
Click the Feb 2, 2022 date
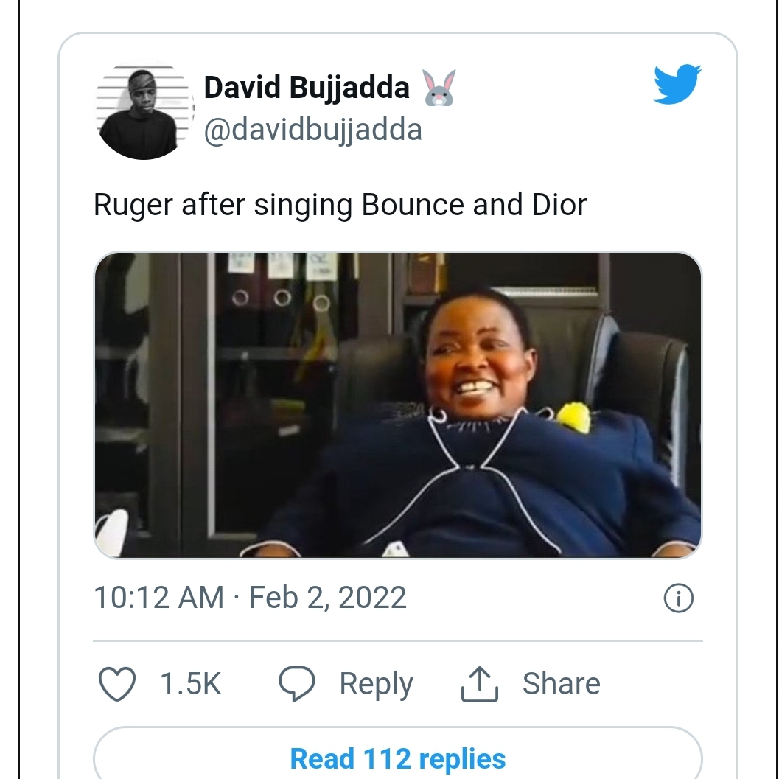coord(327,598)
